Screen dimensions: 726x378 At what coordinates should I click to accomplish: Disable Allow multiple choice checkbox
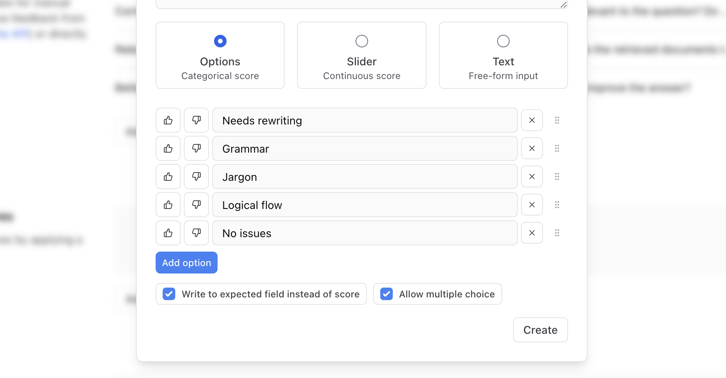tap(387, 294)
